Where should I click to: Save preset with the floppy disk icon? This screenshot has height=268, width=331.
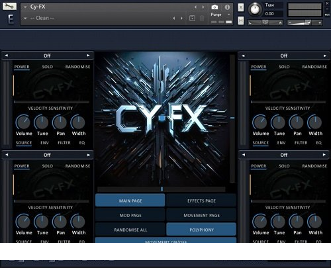[192, 18]
